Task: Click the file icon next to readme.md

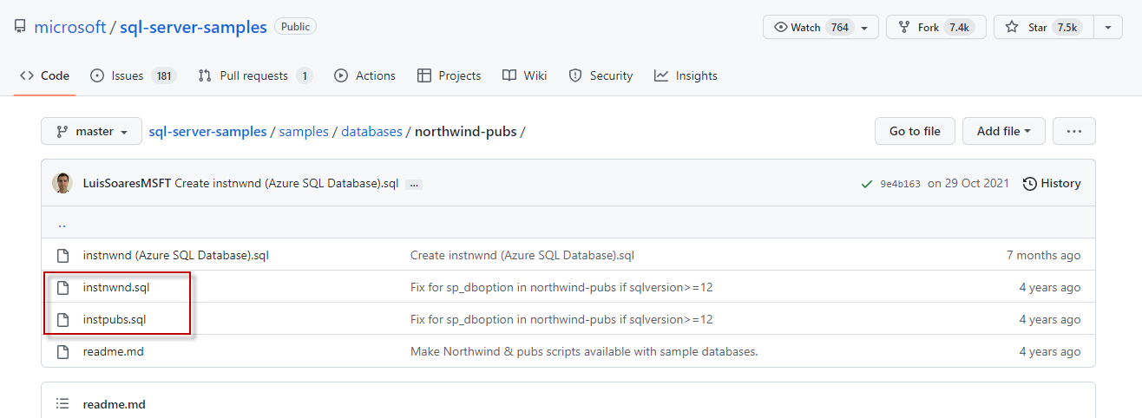Action: pyautogui.click(x=62, y=351)
